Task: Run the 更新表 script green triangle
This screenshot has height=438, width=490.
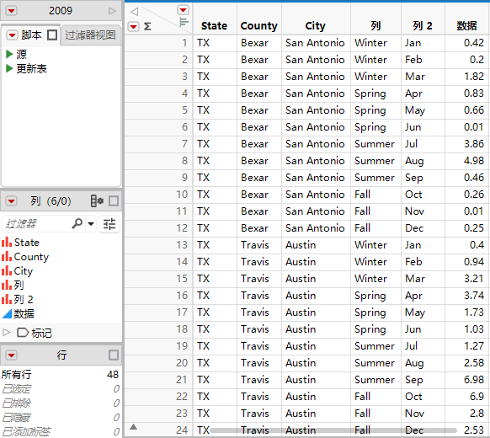Action: pyautogui.click(x=9, y=68)
